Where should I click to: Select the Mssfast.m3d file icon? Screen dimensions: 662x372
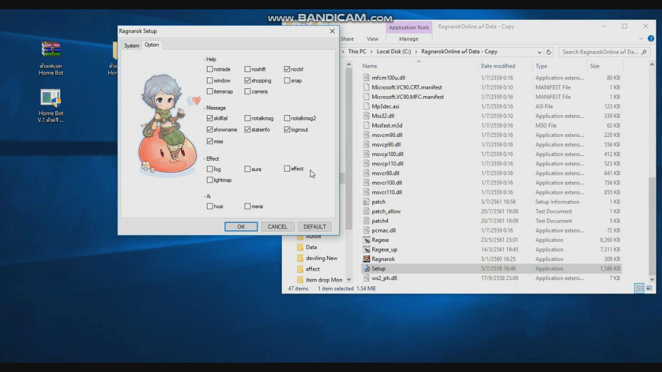[x=367, y=126]
